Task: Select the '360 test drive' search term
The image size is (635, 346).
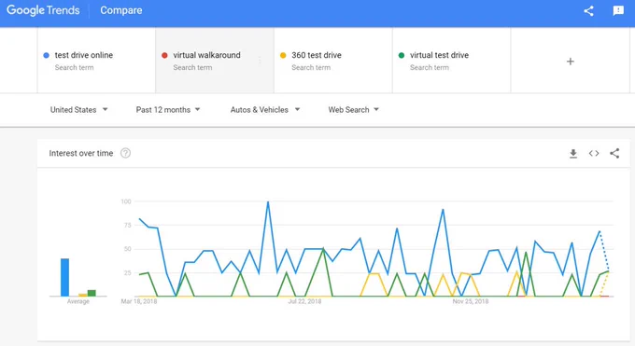Action: (x=332, y=61)
